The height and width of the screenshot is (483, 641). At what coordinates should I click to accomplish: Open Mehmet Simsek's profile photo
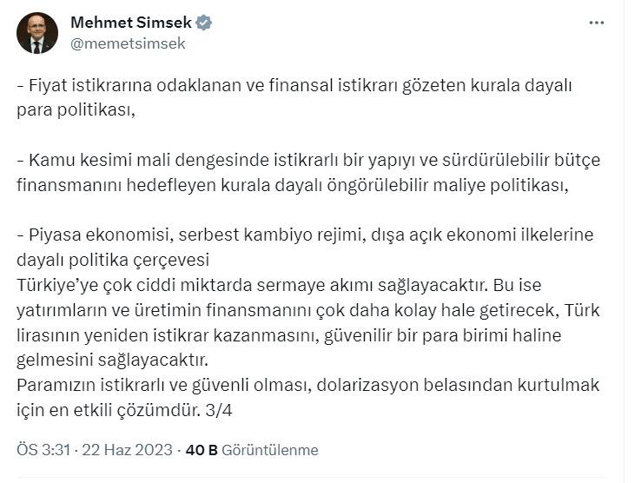pyautogui.click(x=37, y=33)
